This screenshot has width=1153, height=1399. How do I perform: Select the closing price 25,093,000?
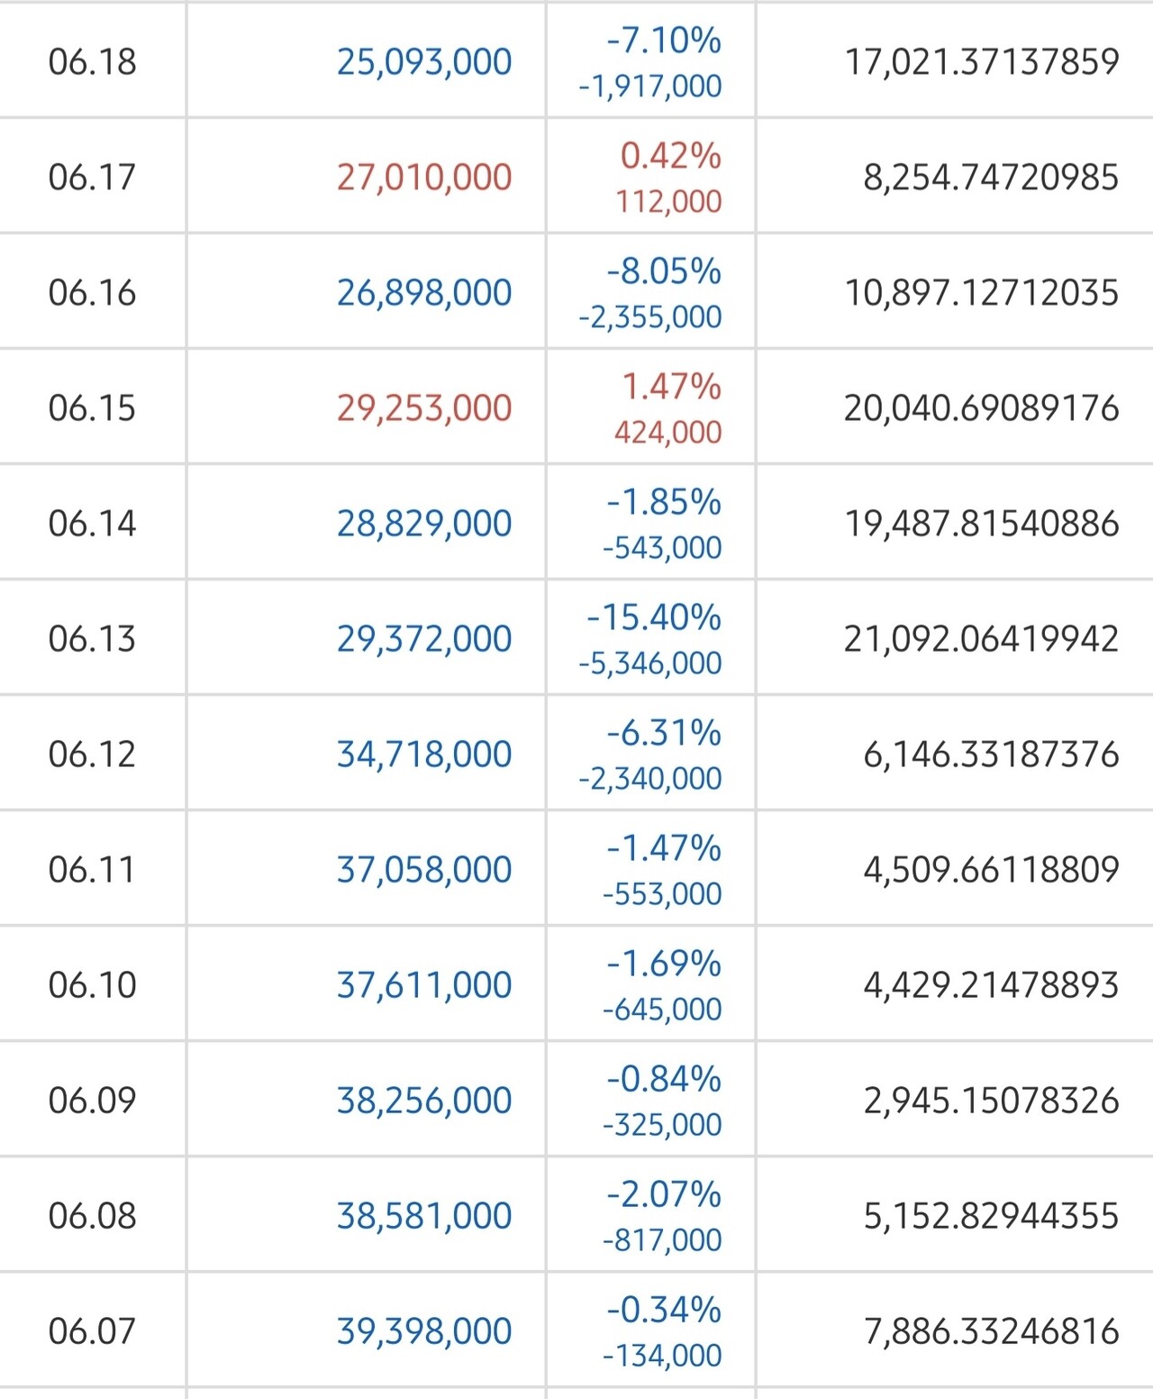423,61
